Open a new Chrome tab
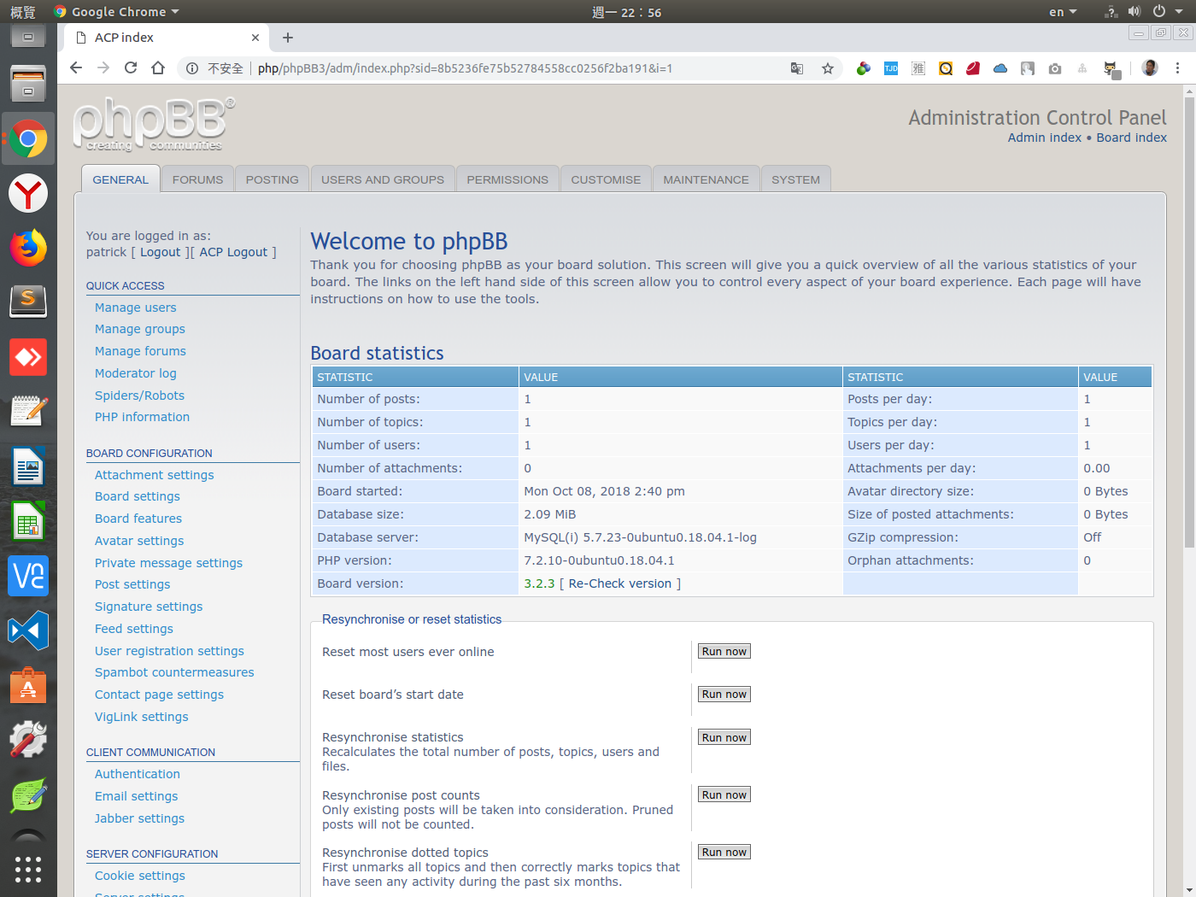Viewport: 1196px width, 897px height. [288, 38]
